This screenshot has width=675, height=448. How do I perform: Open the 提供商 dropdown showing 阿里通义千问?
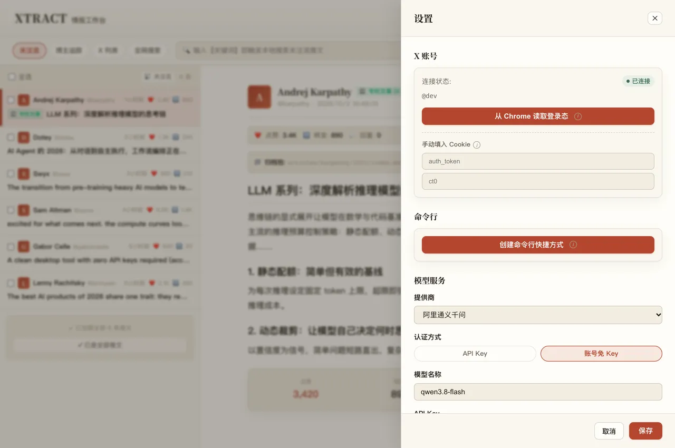538,315
